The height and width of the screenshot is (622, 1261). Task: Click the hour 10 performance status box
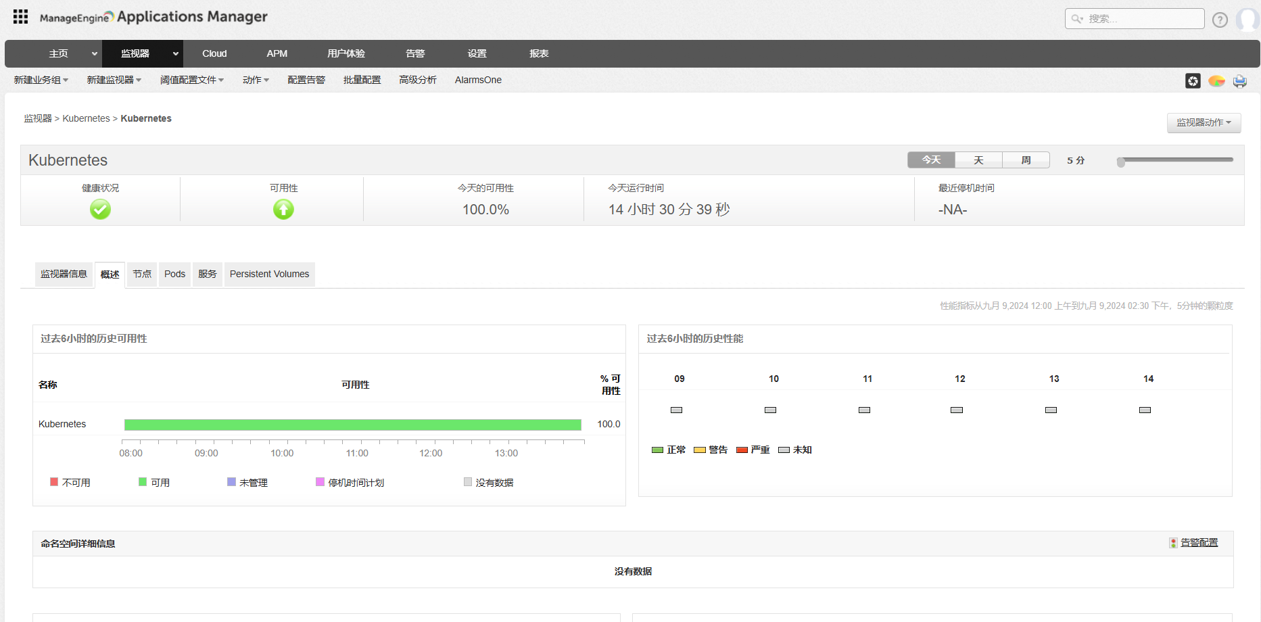[770, 410]
